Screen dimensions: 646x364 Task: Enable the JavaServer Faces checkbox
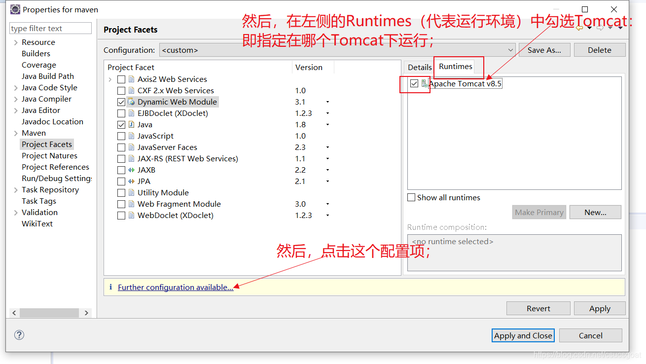click(x=121, y=147)
